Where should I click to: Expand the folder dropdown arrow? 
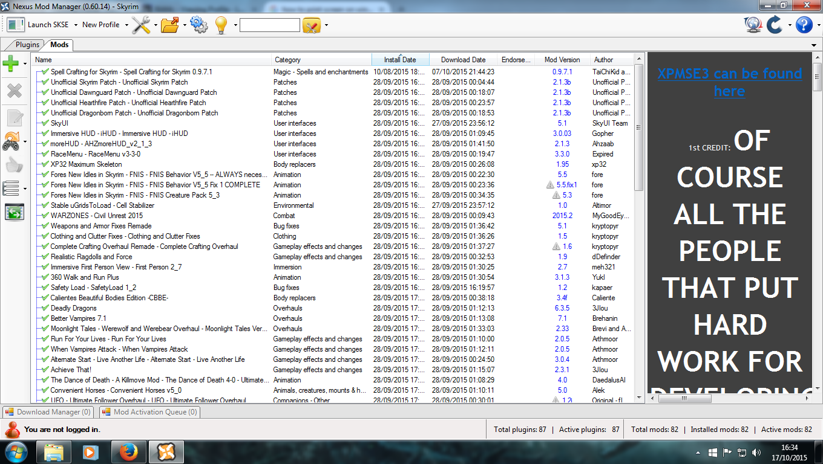(x=184, y=25)
